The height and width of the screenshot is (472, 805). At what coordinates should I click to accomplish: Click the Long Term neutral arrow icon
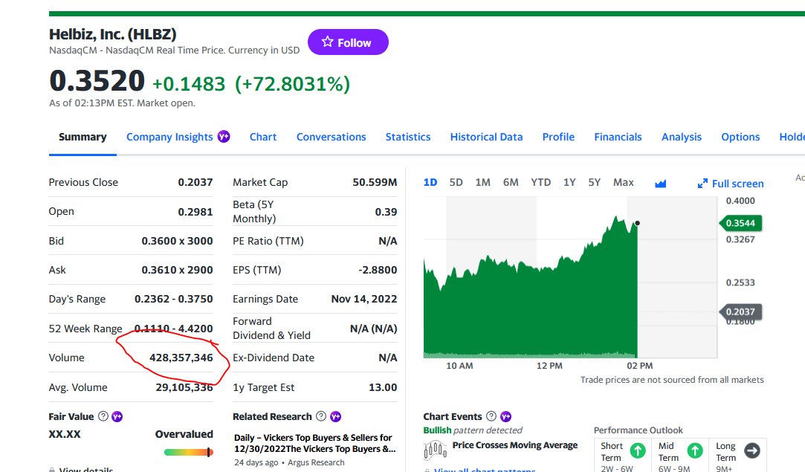coord(752,451)
